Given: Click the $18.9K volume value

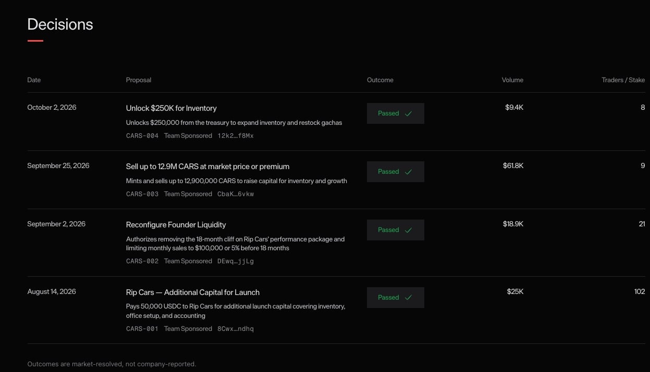Looking at the screenshot, I should coord(513,224).
